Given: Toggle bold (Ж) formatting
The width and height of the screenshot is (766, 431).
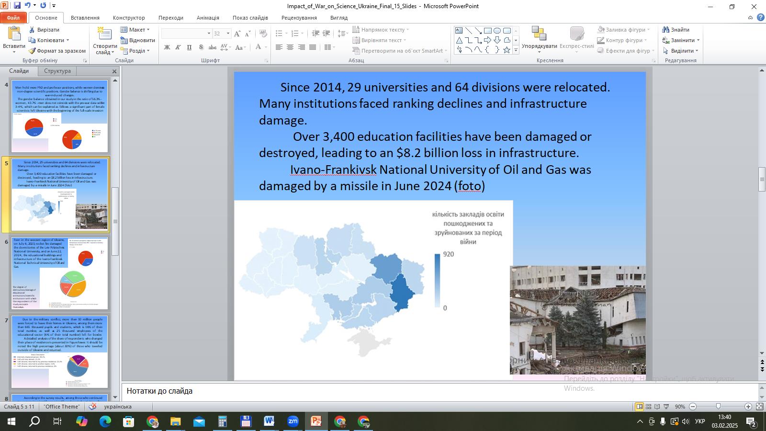Looking at the screenshot, I should (167, 47).
